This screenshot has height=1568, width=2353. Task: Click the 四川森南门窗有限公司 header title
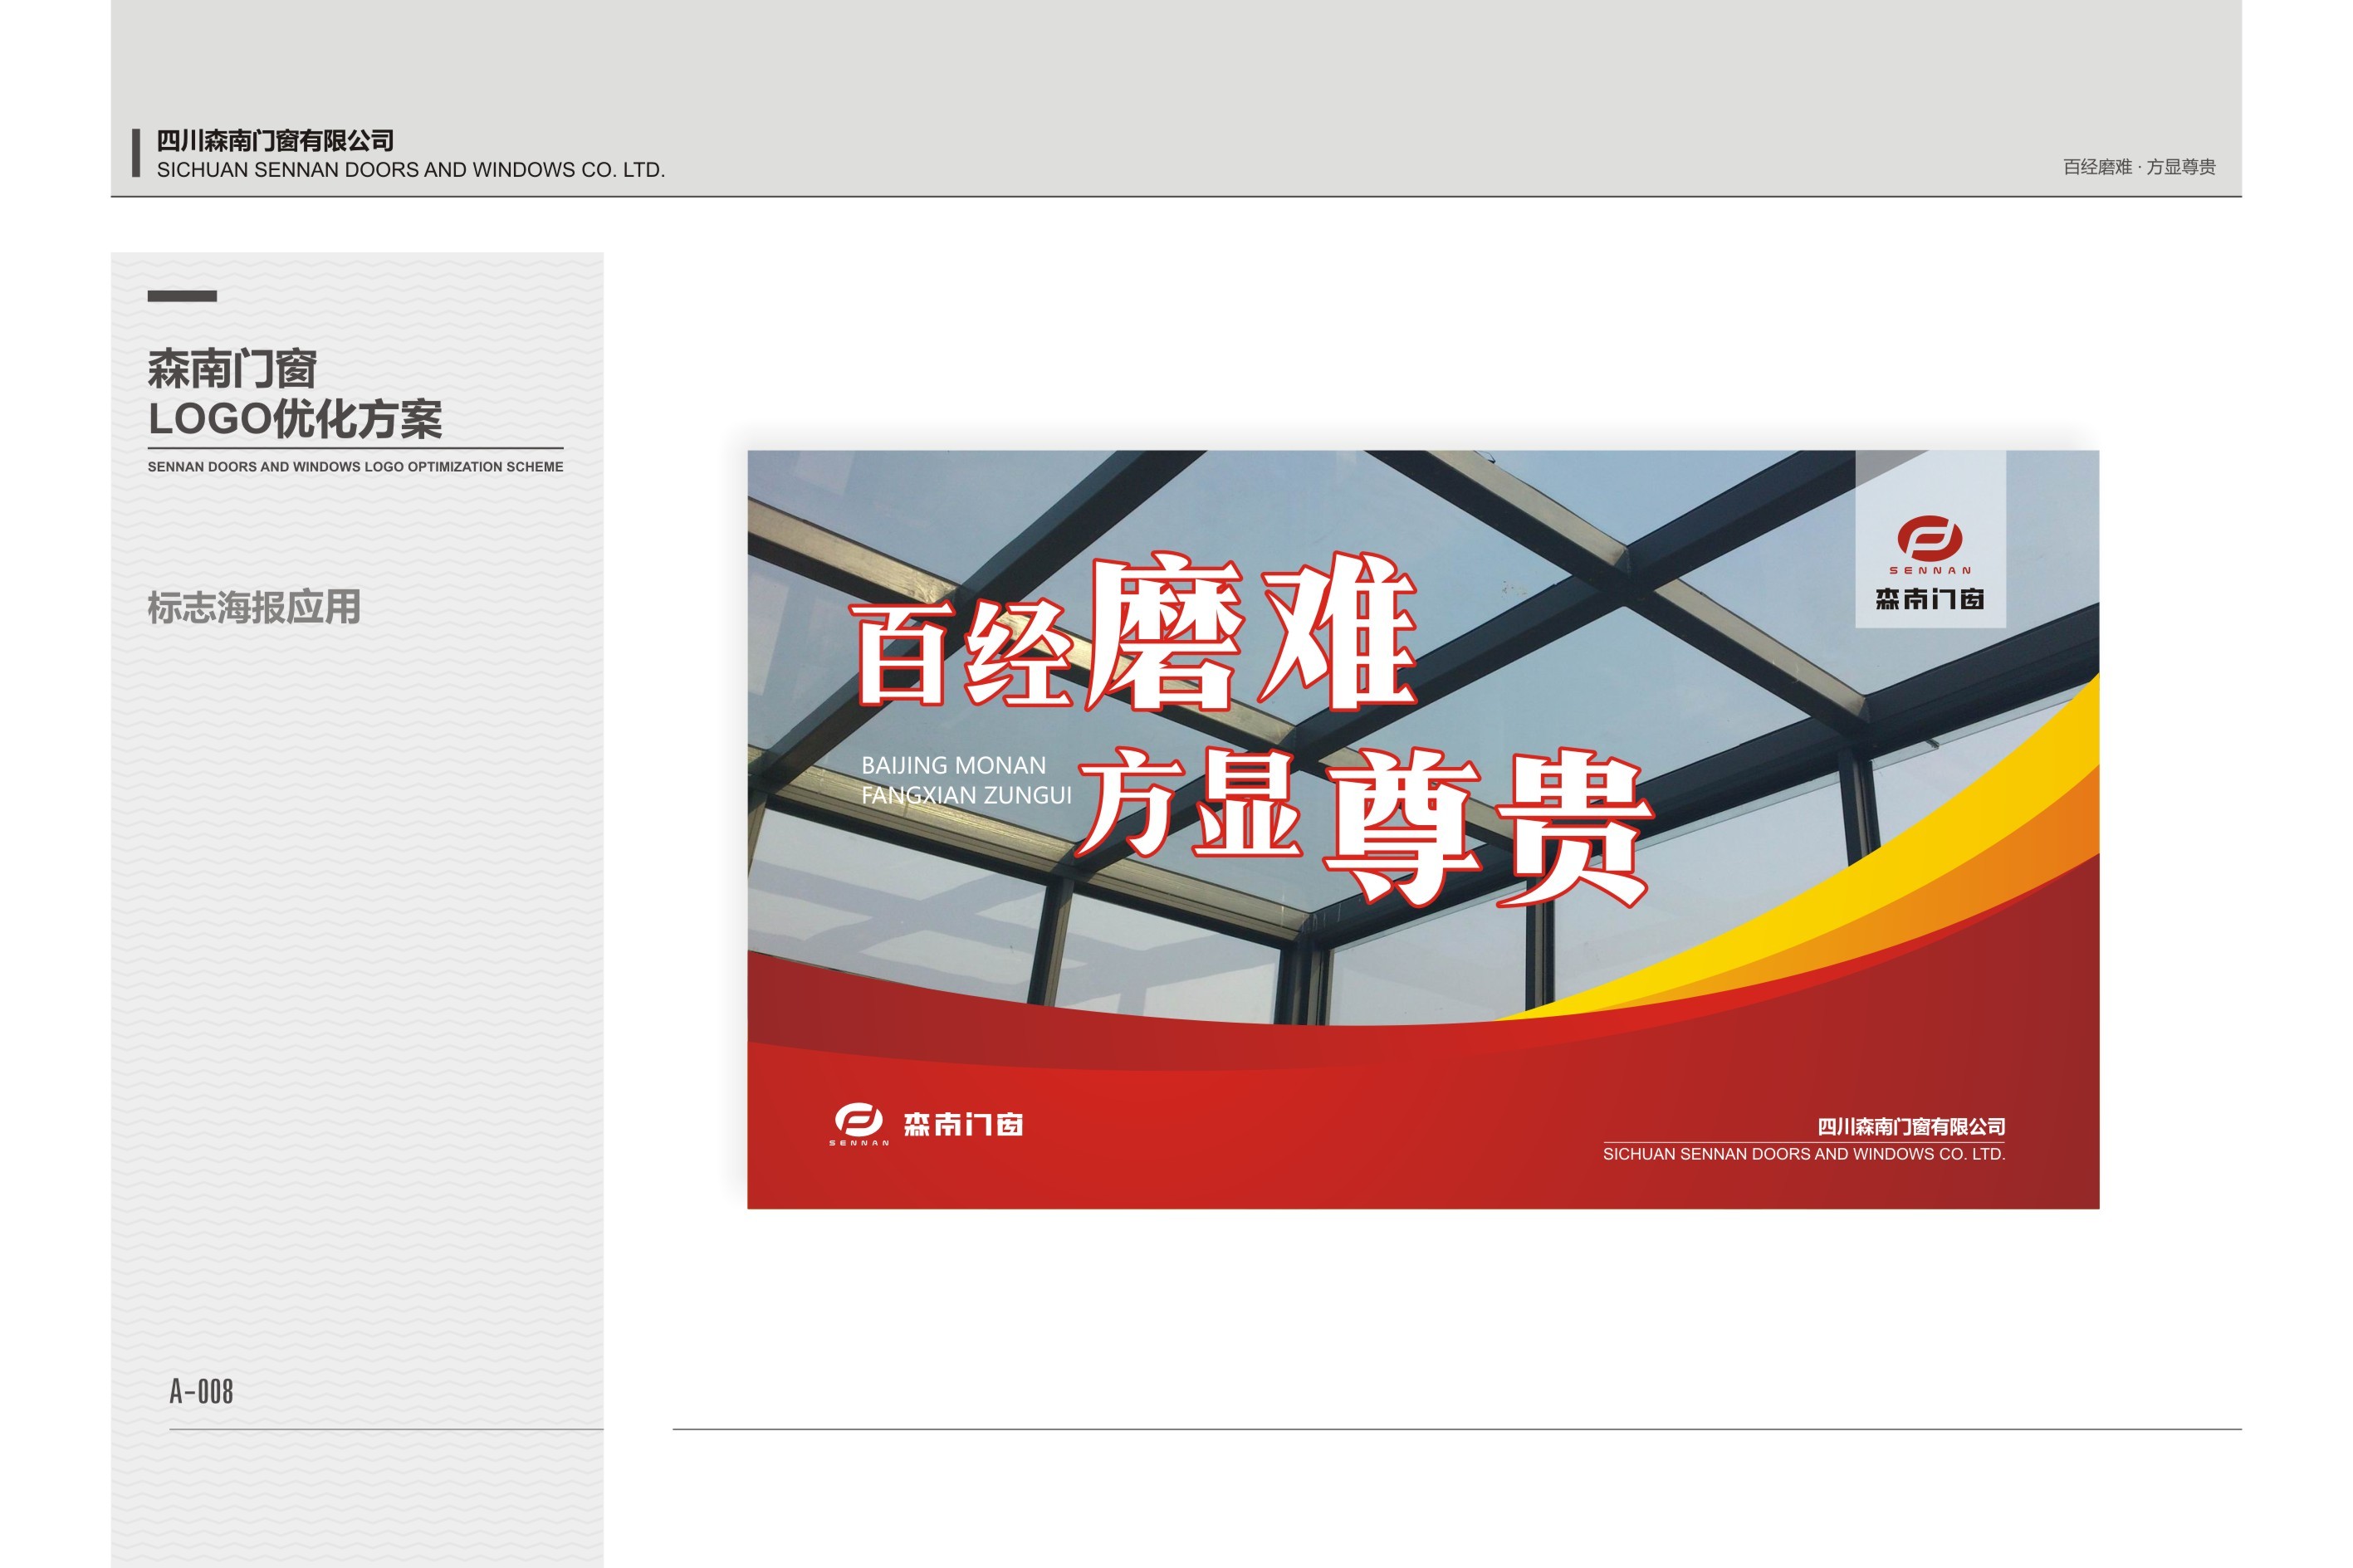tap(275, 141)
